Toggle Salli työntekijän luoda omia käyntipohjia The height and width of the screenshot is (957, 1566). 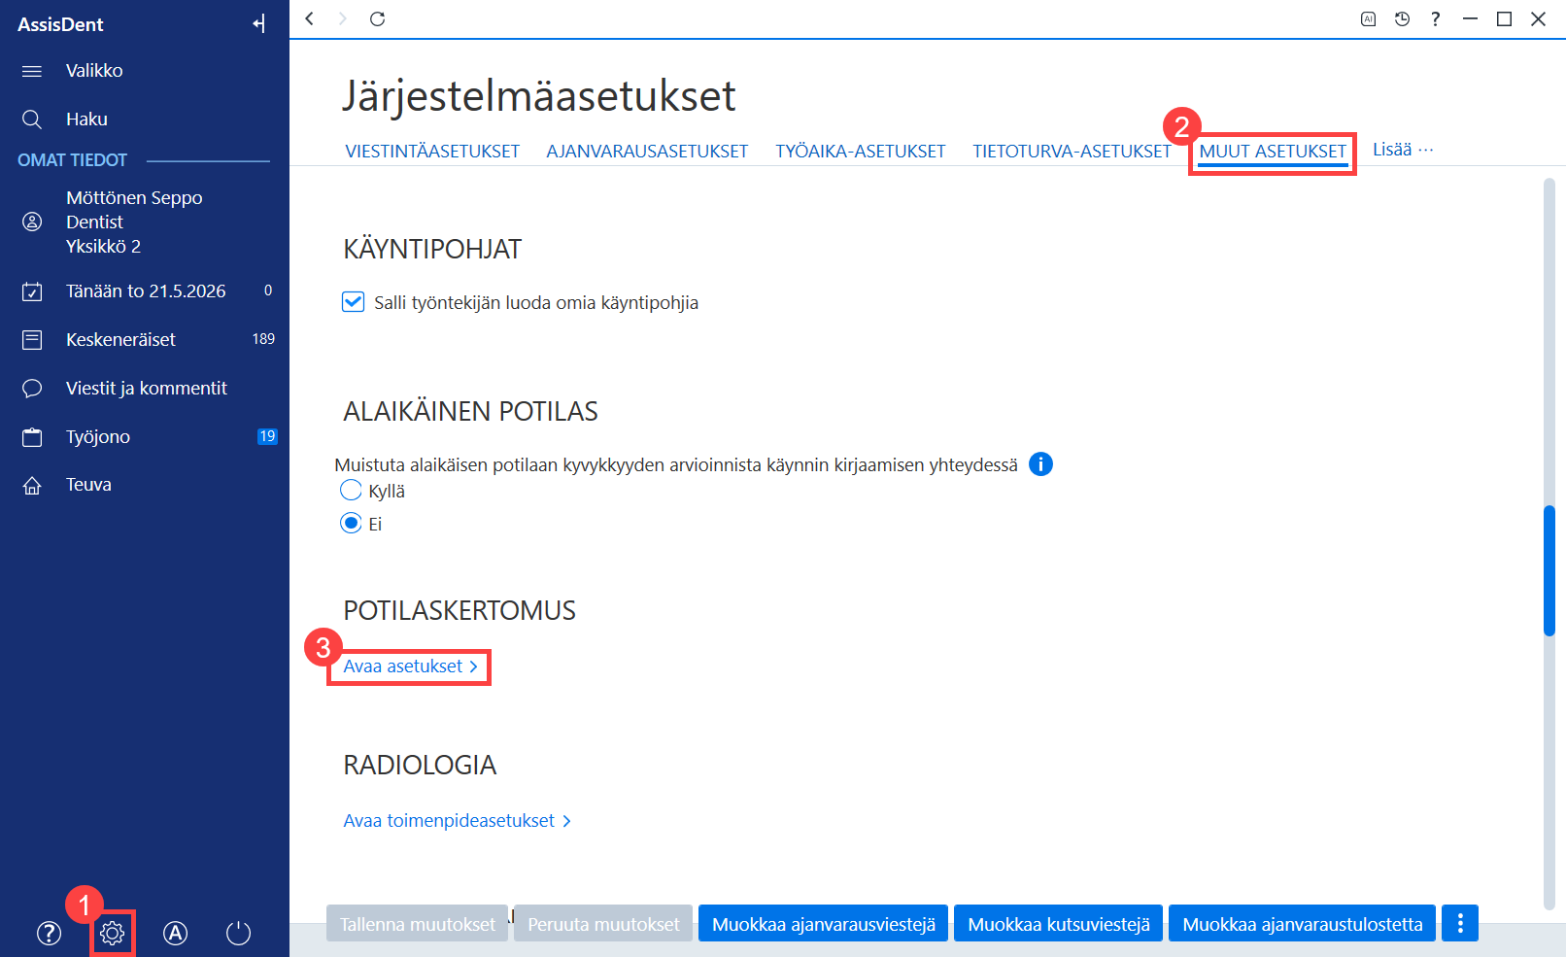(354, 302)
